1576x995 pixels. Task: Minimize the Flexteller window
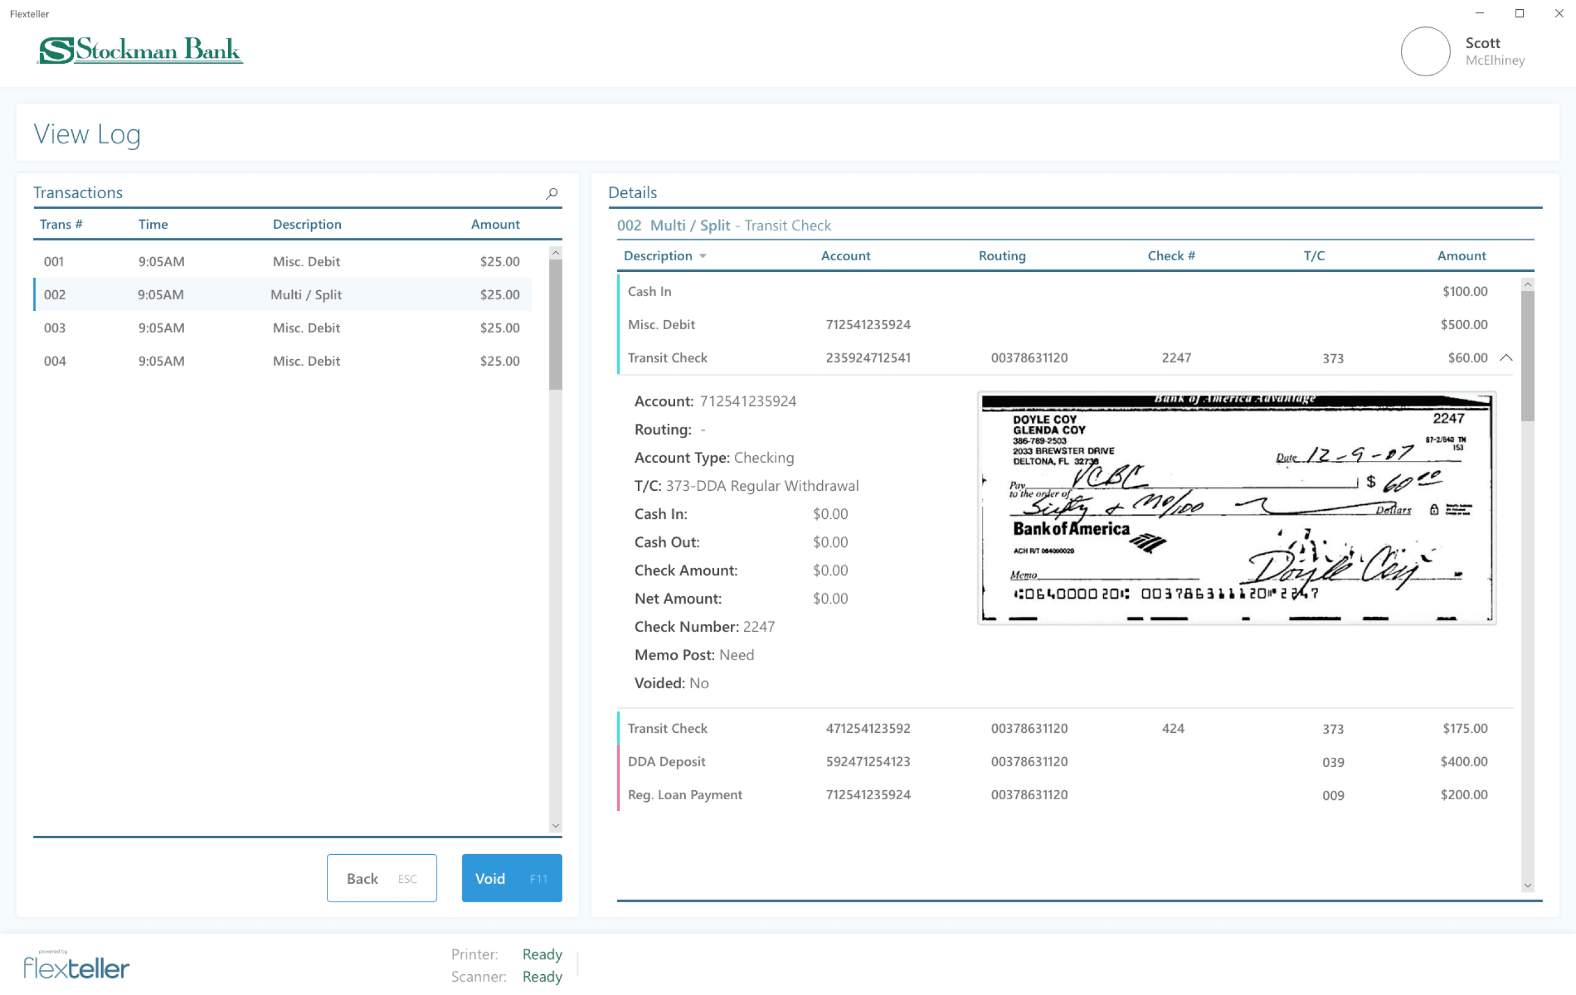[1479, 13]
